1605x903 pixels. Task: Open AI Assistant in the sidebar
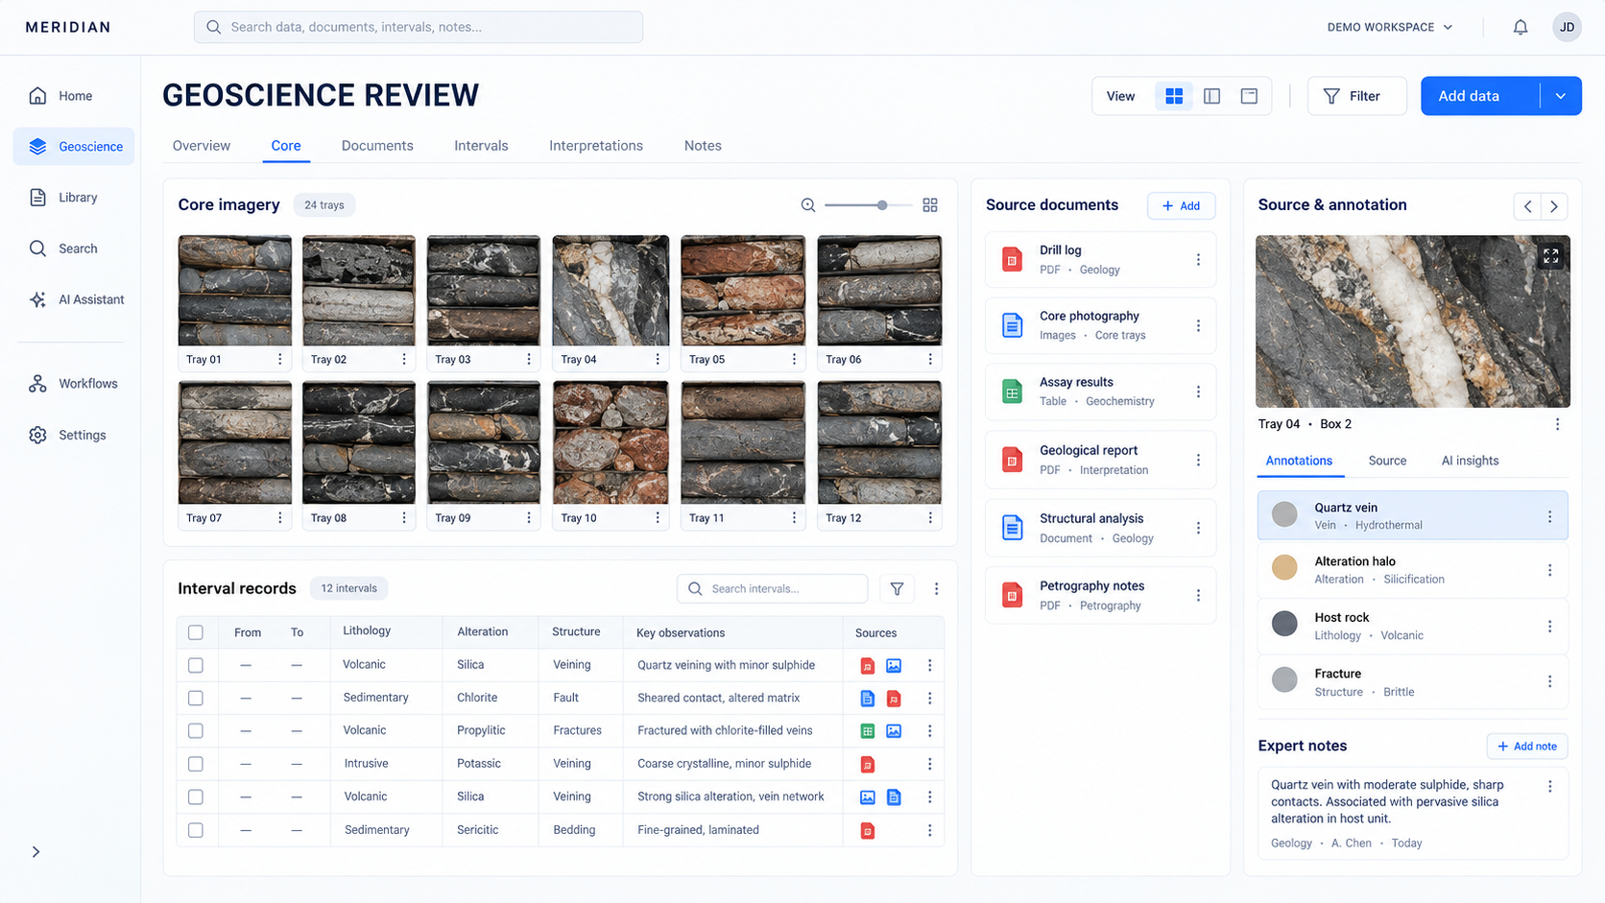click(75, 299)
